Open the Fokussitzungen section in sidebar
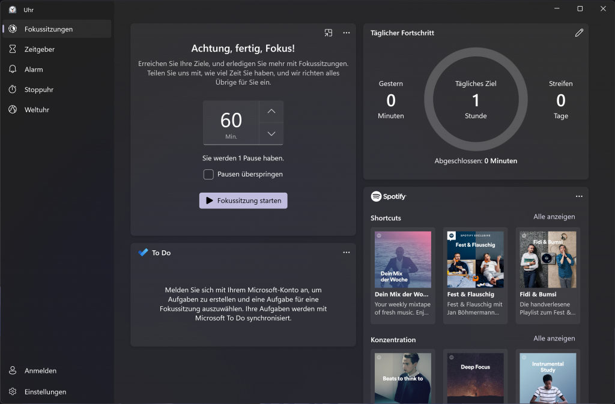The height and width of the screenshot is (404, 615). pos(57,29)
